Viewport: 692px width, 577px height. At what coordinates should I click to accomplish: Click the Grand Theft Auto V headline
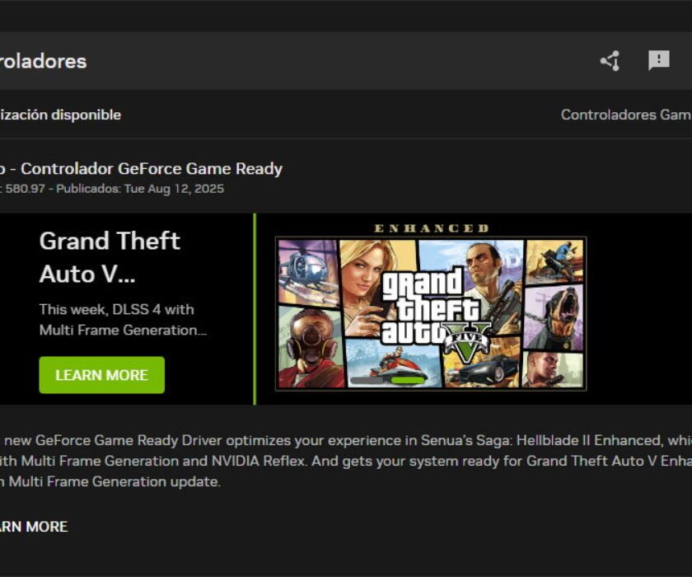110,257
